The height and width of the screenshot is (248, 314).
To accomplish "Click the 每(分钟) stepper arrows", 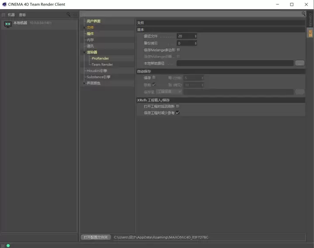I will [202, 78].
